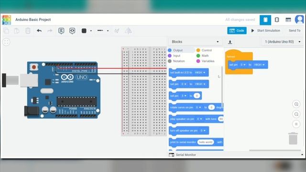Click the wire type line icon
The height and width of the screenshot is (172, 306).
pyautogui.click(x=100, y=31)
